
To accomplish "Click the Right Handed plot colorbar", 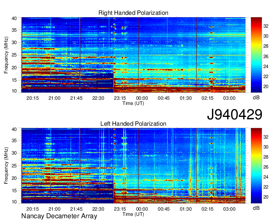I will click(256, 55).
